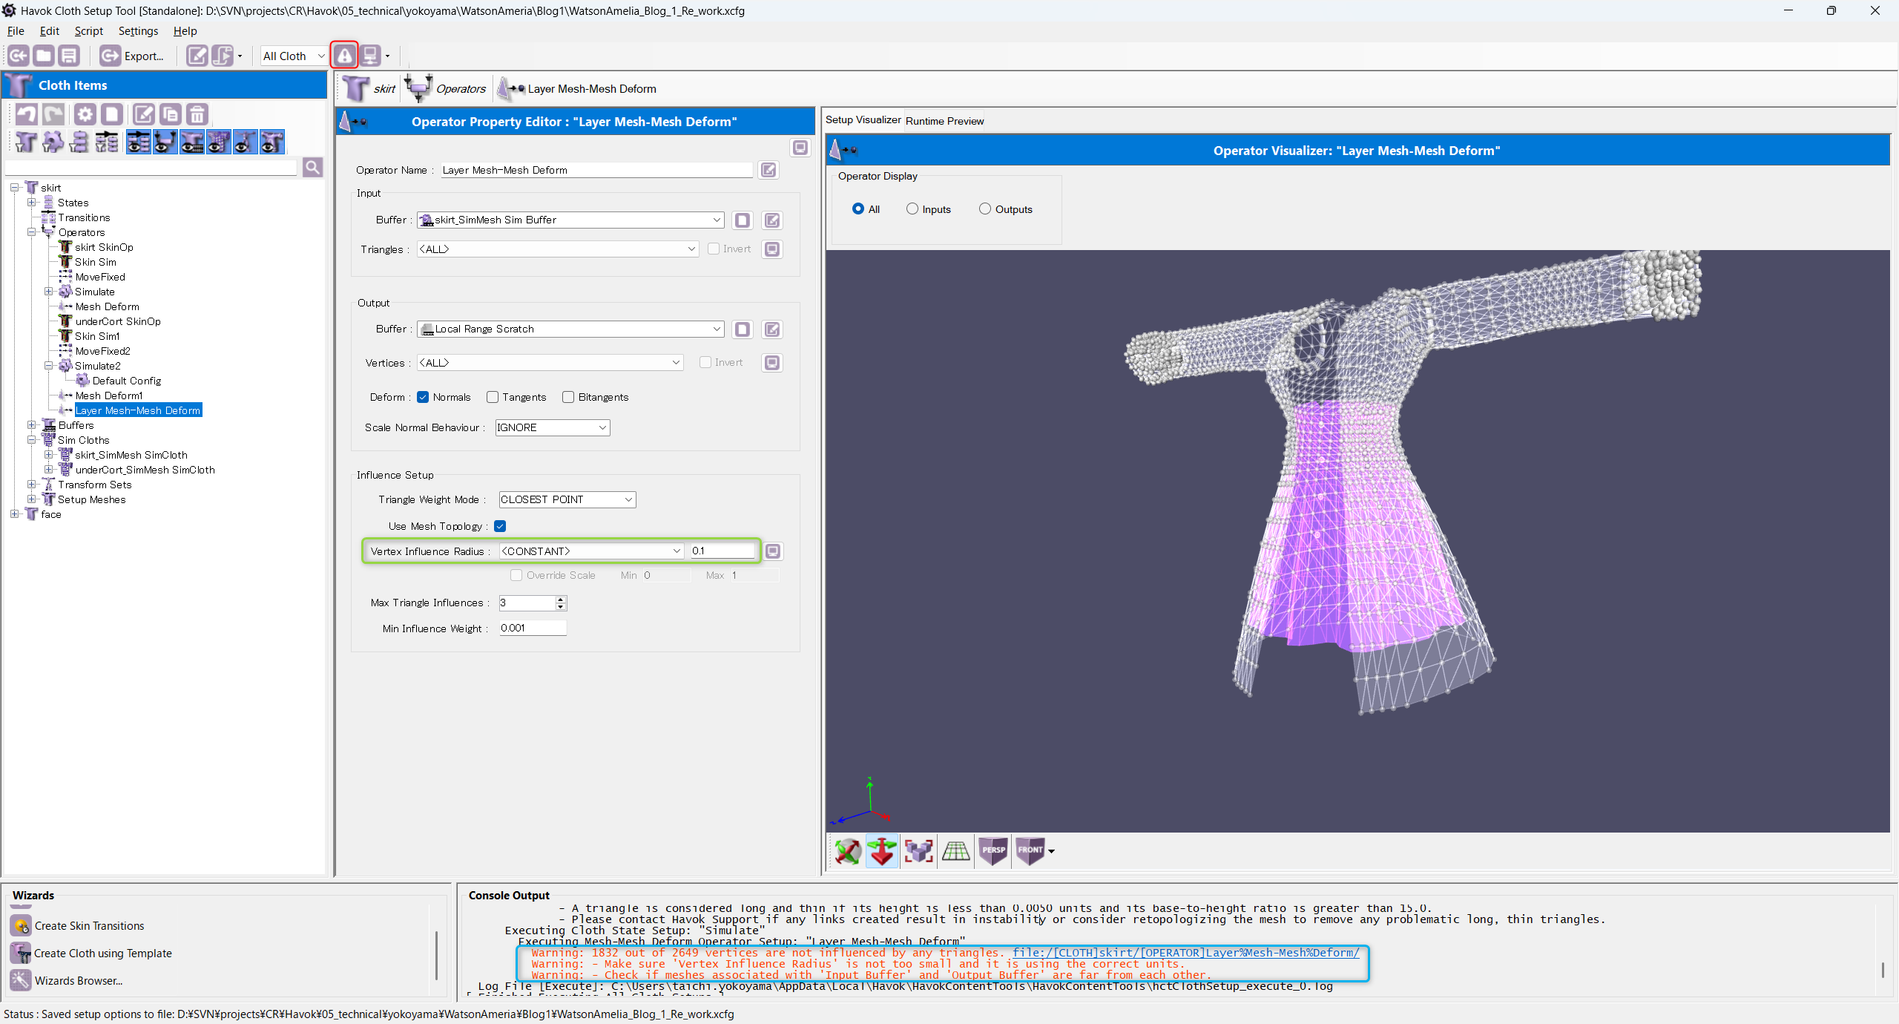Click the frame selection cubes icon

point(918,850)
